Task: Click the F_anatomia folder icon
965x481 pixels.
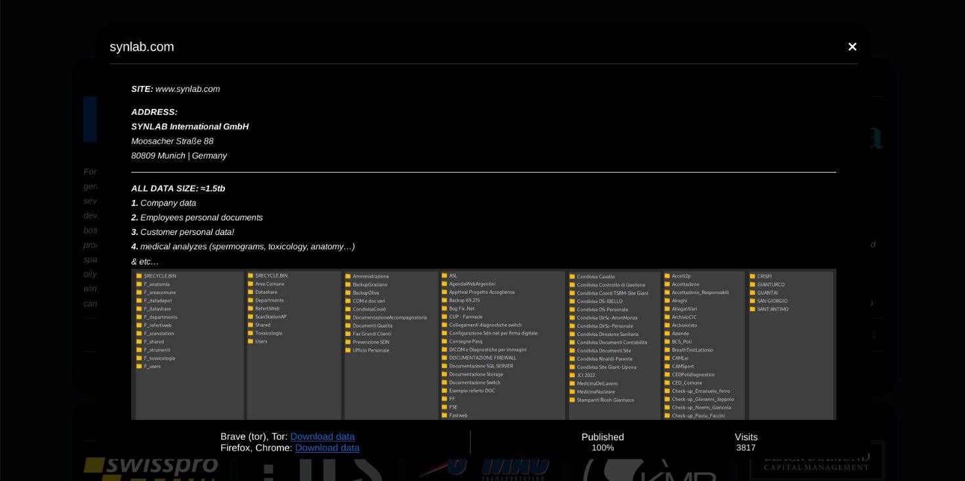Action: tap(139, 284)
